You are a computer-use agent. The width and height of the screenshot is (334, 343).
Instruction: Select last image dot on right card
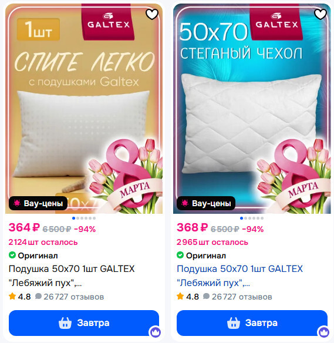(262, 218)
